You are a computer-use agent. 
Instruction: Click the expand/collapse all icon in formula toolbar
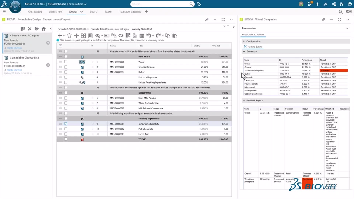(83, 36)
